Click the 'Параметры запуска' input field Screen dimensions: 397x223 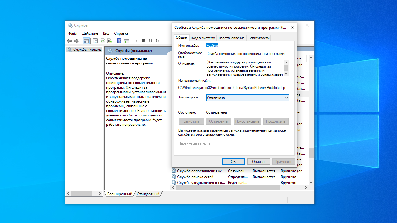click(251, 143)
